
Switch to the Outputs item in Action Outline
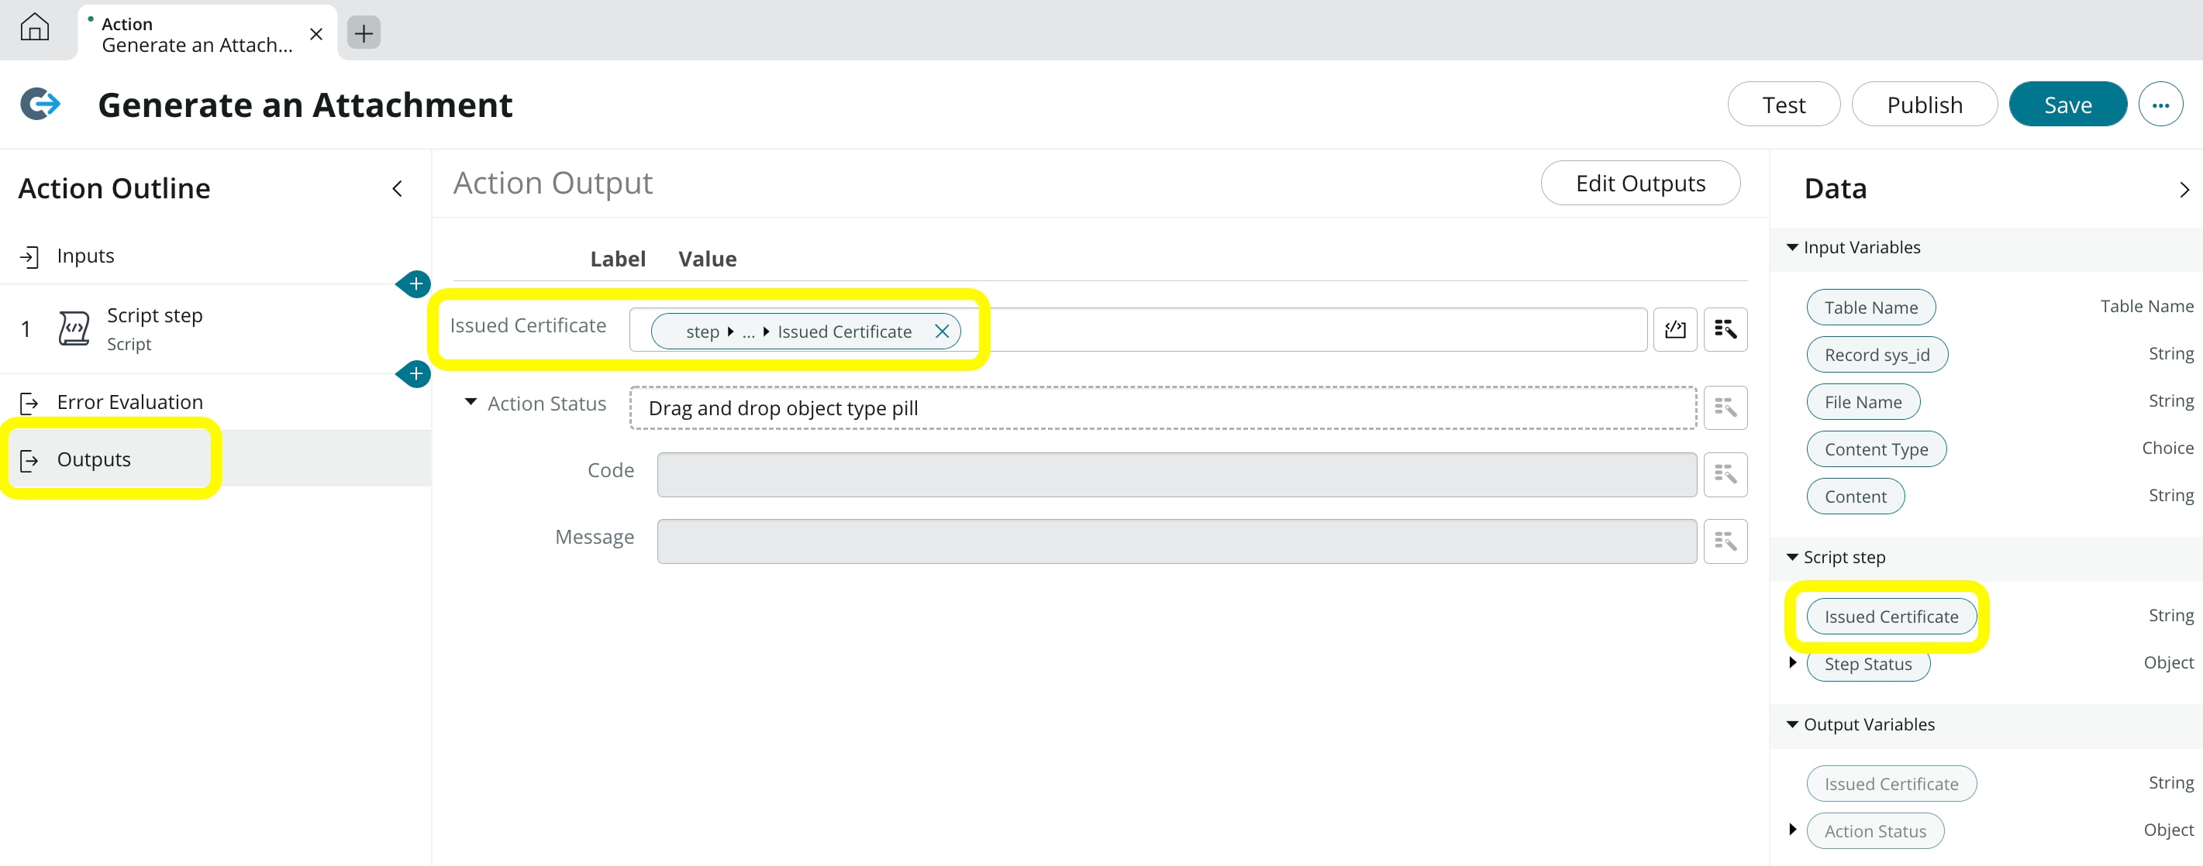point(94,459)
